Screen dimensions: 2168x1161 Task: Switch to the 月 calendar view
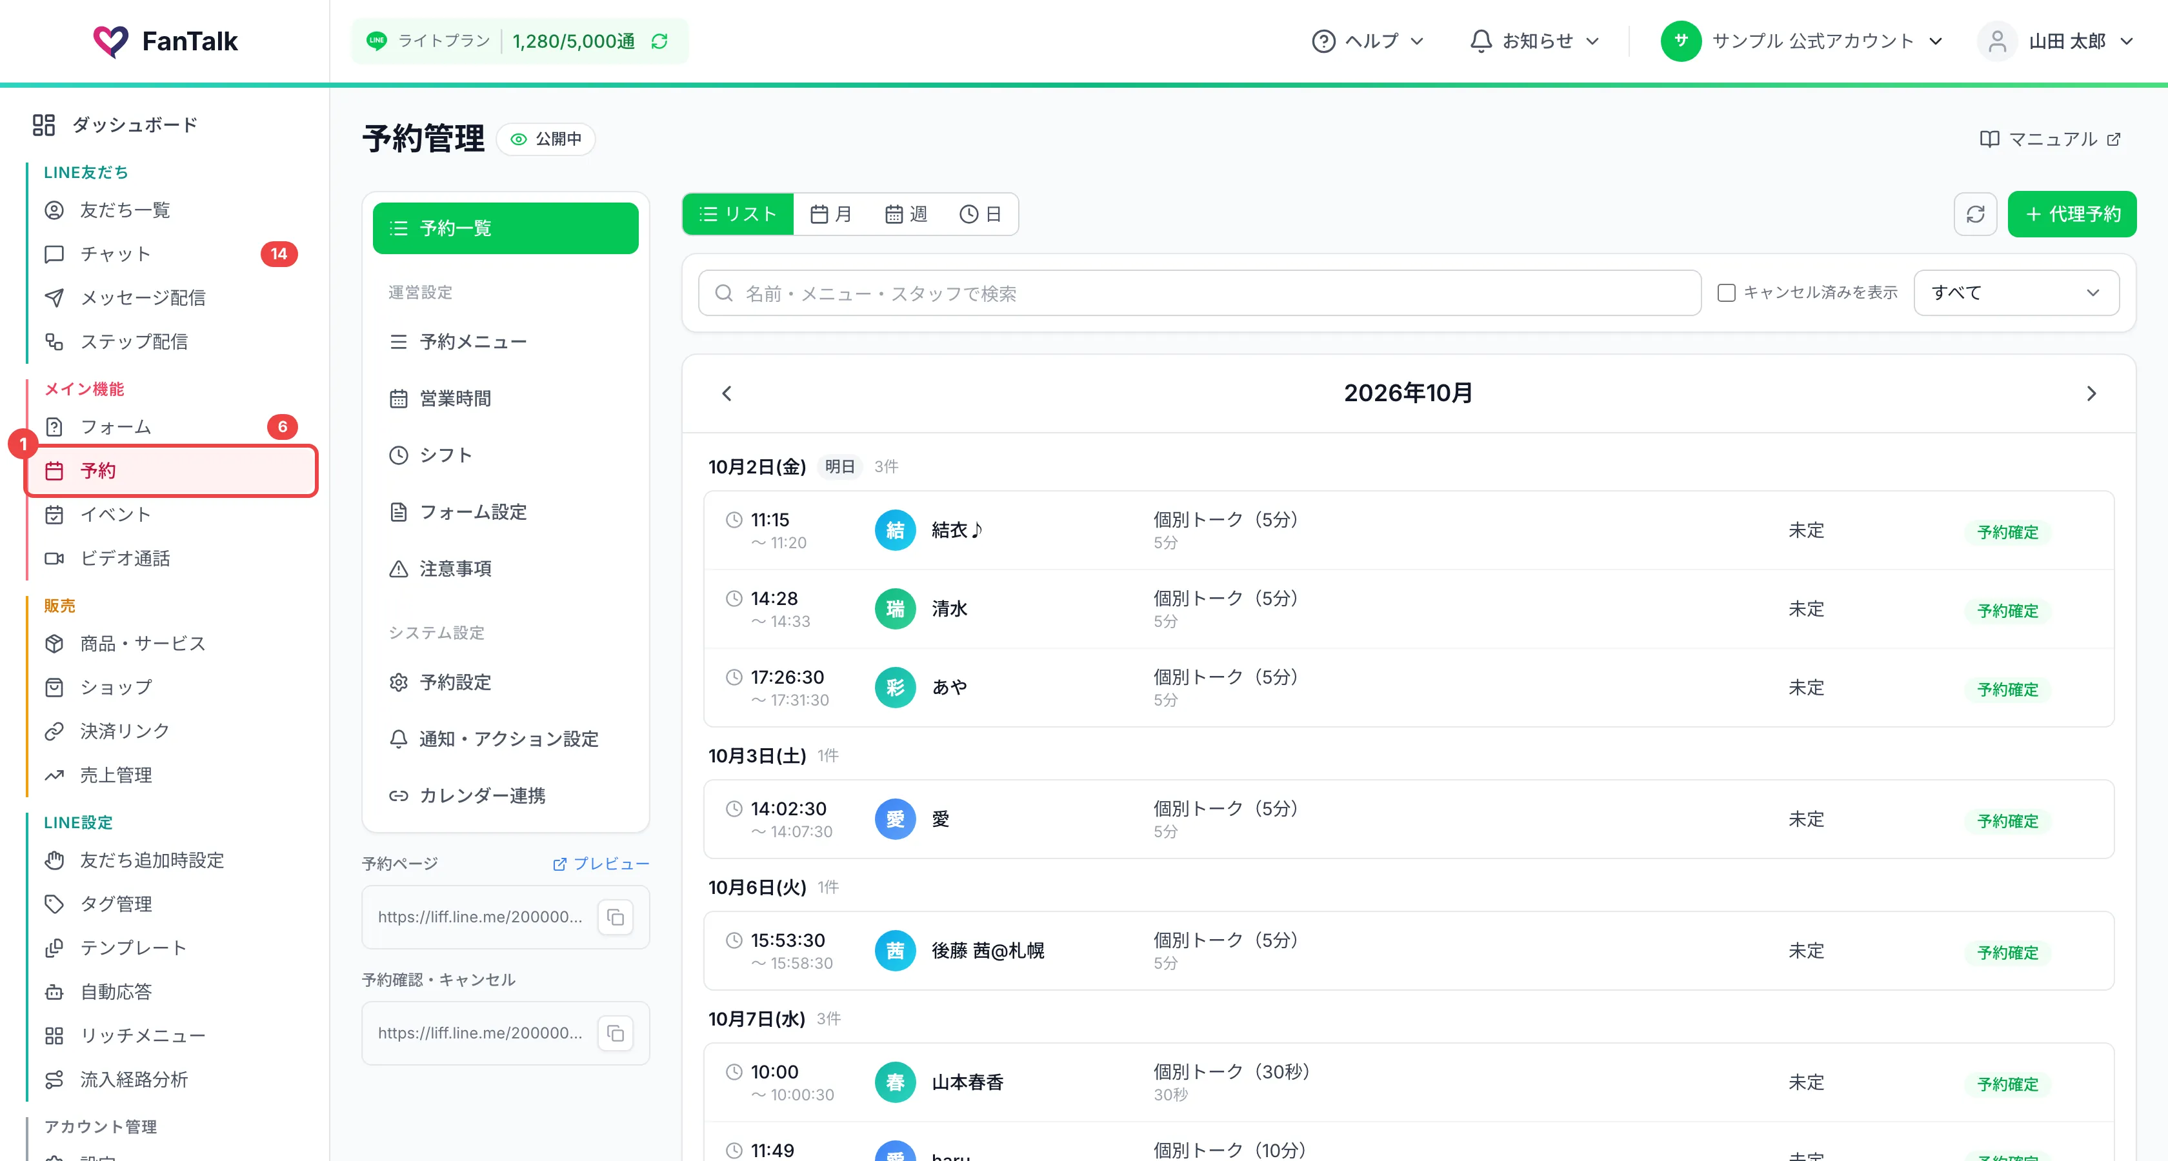pos(830,215)
